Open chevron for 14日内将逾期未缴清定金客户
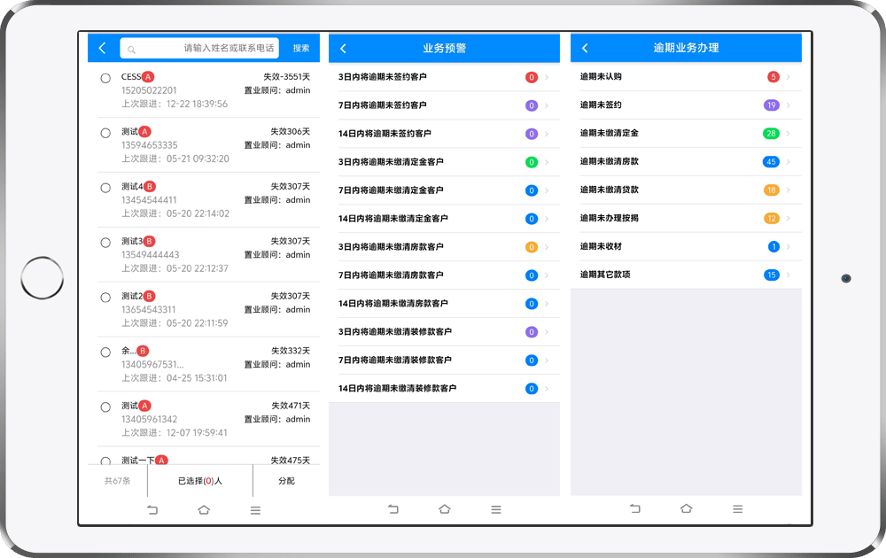 point(547,219)
